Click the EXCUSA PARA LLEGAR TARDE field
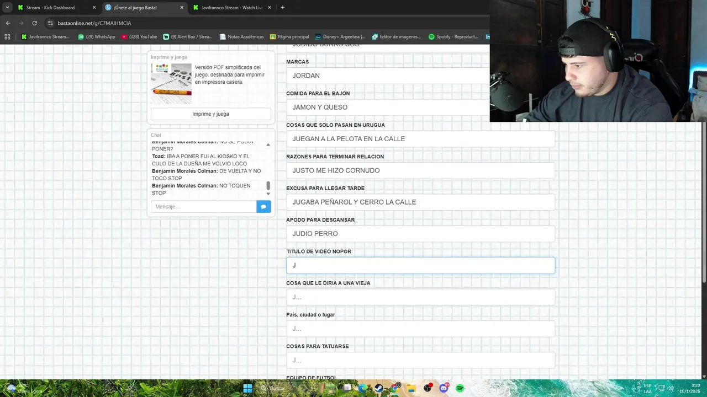This screenshot has width=707, height=397. click(x=420, y=202)
